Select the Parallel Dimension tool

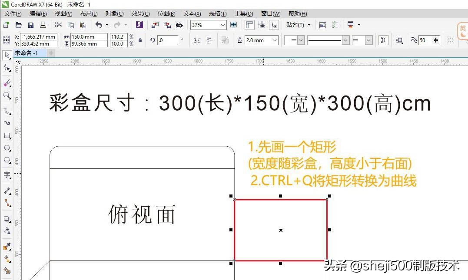tap(7, 191)
